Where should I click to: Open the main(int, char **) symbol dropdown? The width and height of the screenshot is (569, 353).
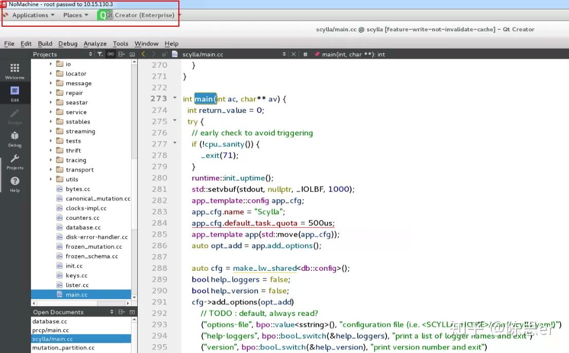coord(353,54)
